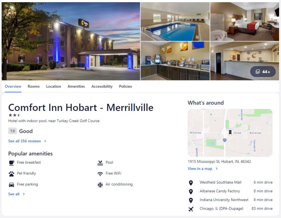Open the breakfast buffet photo thumbnail
281x218 pixels.
[175, 61]
